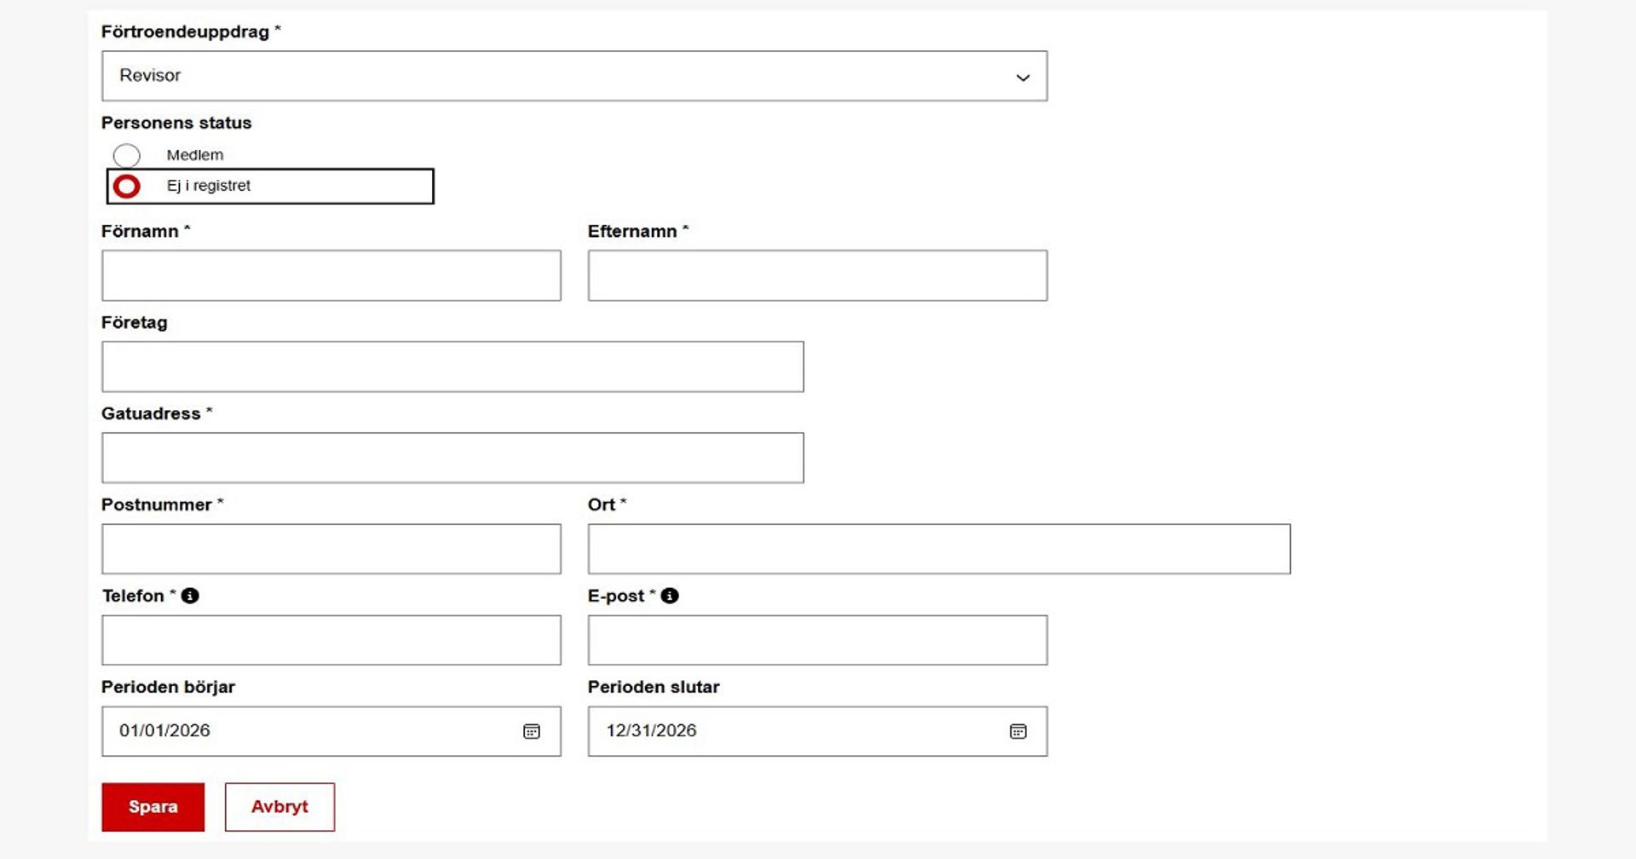Select the Ej i registret option
Image resolution: width=1636 pixels, height=859 pixels.
coord(127,186)
